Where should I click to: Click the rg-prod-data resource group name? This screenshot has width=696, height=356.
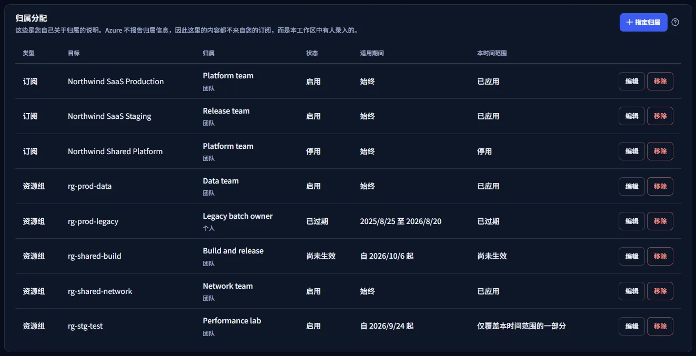click(89, 186)
